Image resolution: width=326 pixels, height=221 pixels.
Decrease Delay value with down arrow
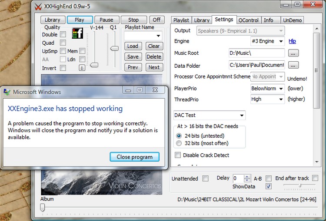pos(247,180)
